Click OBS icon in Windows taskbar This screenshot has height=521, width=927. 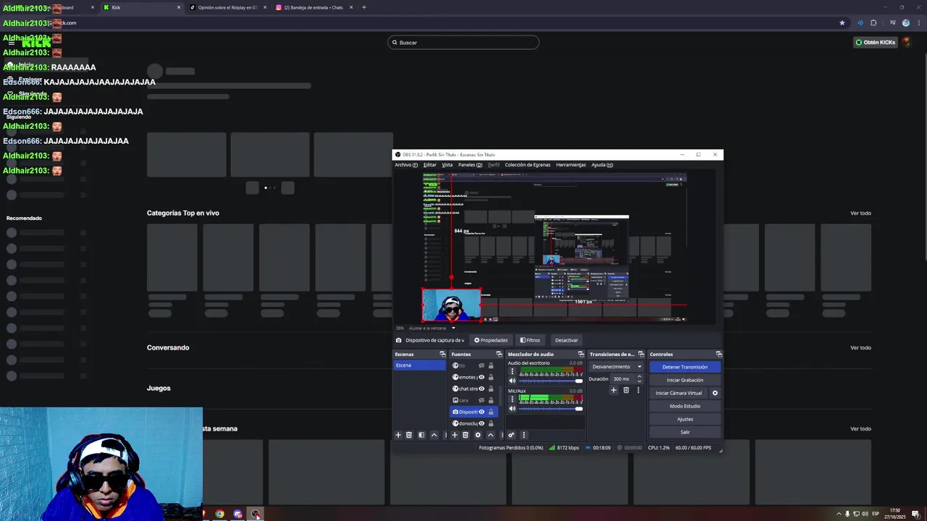pos(256,514)
